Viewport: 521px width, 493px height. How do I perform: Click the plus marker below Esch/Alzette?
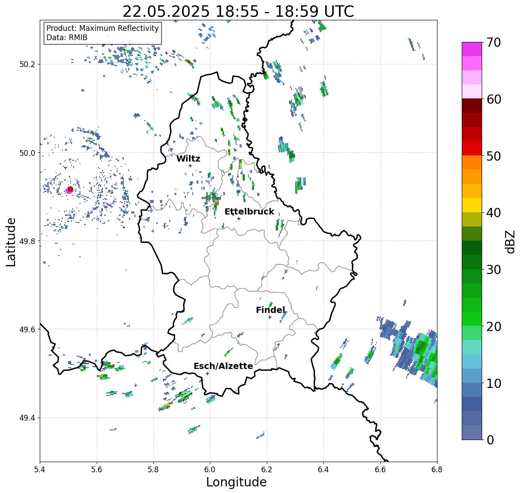207,373
